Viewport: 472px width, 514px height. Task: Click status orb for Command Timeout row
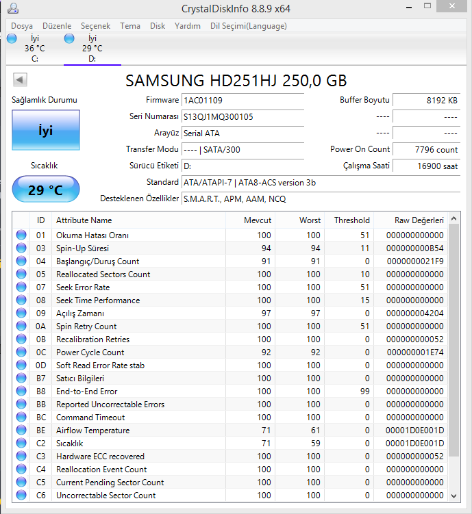[x=21, y=417]
